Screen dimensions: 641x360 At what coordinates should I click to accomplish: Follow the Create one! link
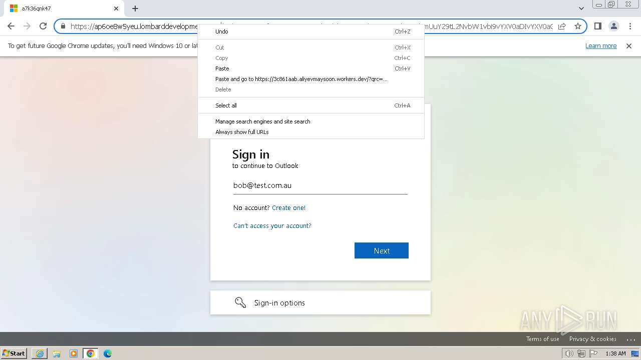[288, 208]
